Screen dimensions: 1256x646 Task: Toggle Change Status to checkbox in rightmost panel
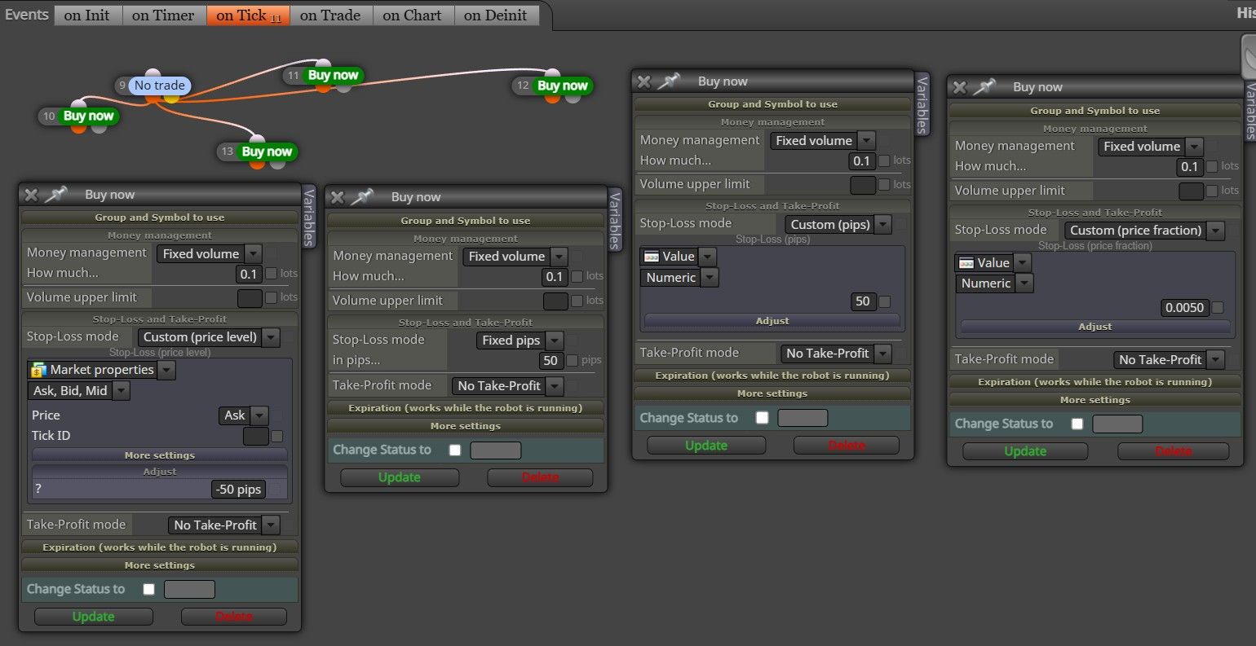click(x=1077, y=424)
